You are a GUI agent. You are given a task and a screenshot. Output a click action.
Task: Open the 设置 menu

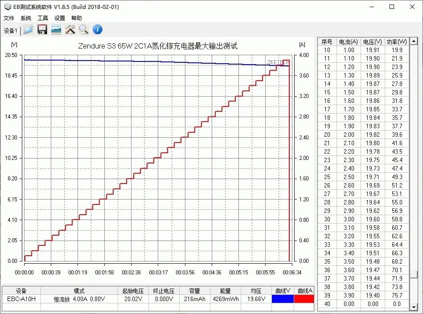point(60,18)
